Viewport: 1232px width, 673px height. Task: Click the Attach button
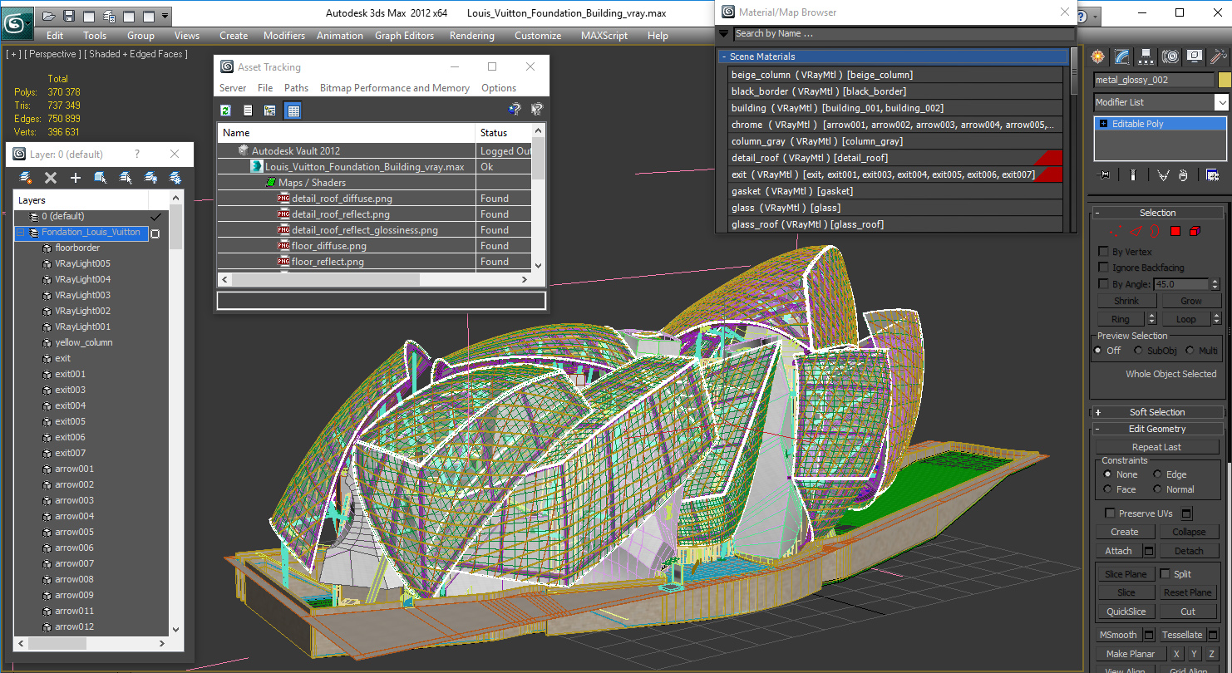point(1118,551)
